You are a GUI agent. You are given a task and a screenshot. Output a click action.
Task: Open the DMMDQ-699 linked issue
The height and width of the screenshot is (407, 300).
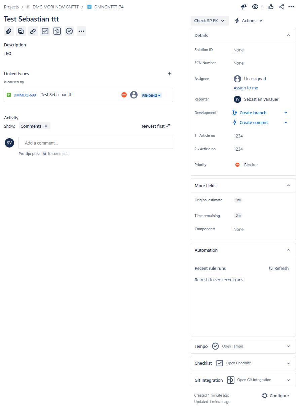(x=25, y=95)
